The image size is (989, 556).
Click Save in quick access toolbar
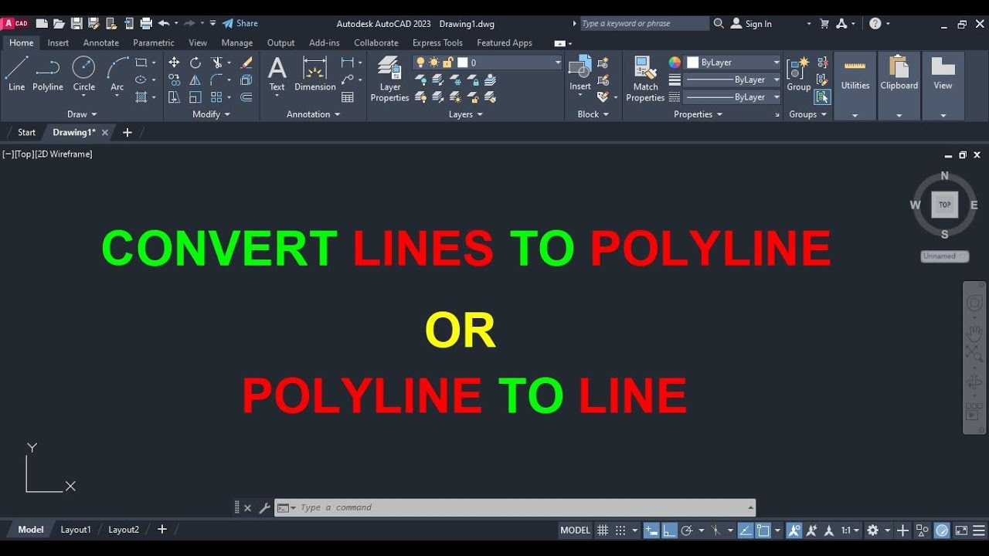[76, 24]
